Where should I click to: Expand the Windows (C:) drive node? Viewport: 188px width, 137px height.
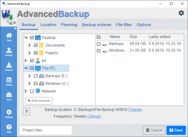(30, 83)
